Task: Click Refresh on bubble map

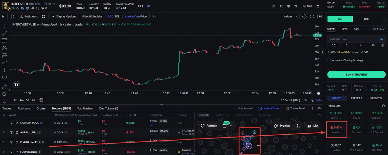Action: pos(209,126)
